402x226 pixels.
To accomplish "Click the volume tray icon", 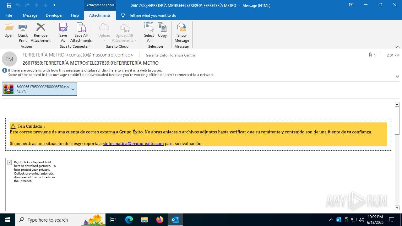I will coord(361,220).
